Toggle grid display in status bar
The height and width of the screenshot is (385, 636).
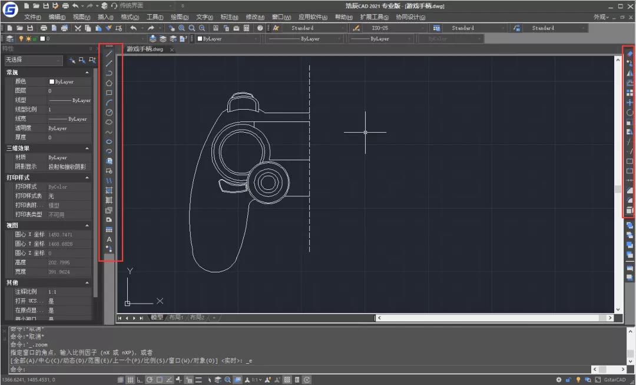point(130,380)
